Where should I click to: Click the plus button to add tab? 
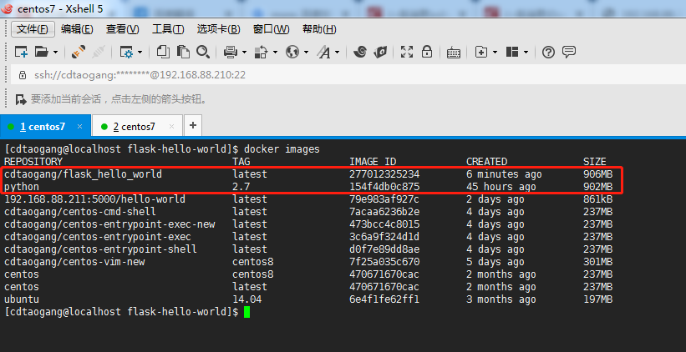(192, 126)
